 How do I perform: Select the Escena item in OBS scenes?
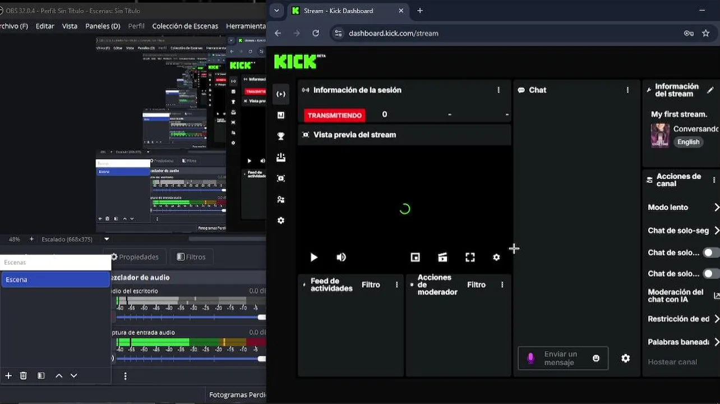(x=56, y=279)
